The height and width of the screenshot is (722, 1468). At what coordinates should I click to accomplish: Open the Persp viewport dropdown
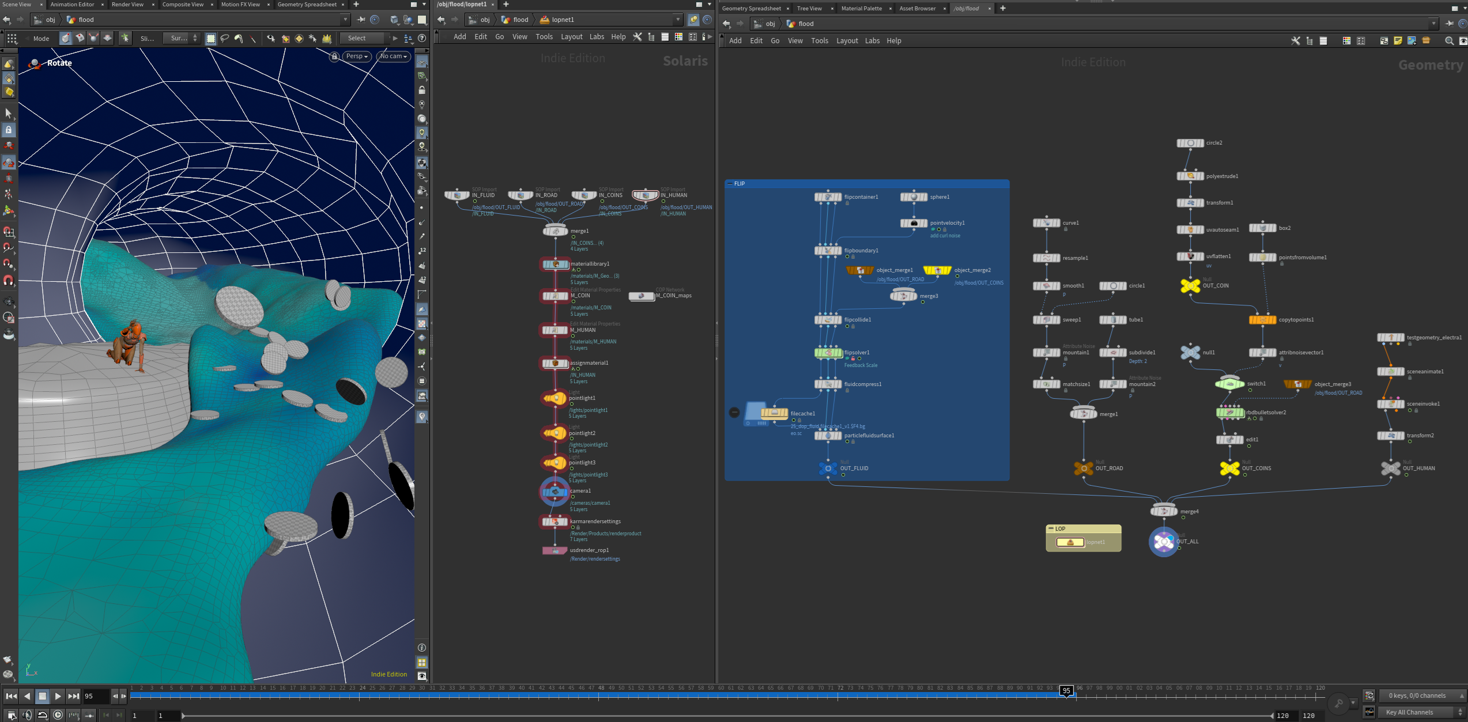[x=357, y=56]
